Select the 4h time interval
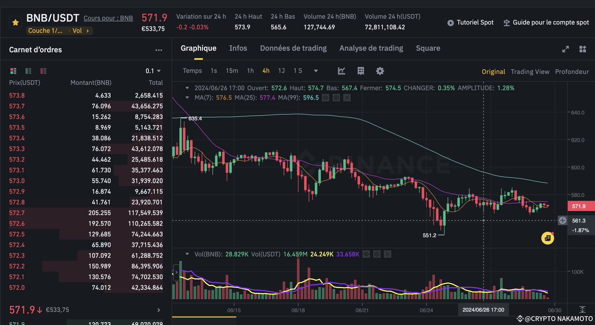595x325 pixels. (266, 71)
